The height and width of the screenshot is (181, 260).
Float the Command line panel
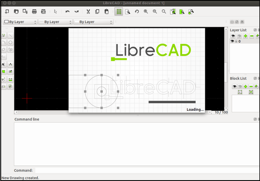[x=255, y=119]
